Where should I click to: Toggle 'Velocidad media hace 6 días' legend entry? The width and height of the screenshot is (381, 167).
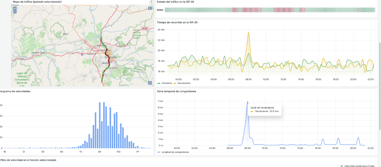[x=359, y=166]
